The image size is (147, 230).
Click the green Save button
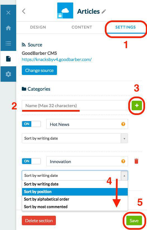pos(134,220)
